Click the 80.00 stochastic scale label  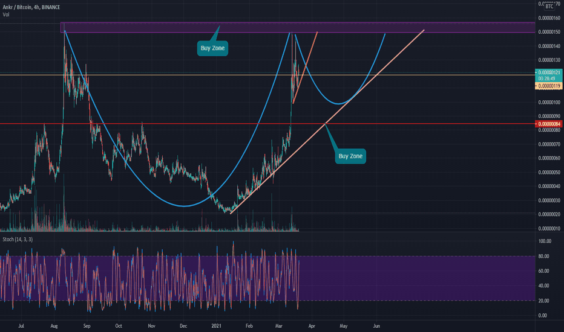point(543,257)
